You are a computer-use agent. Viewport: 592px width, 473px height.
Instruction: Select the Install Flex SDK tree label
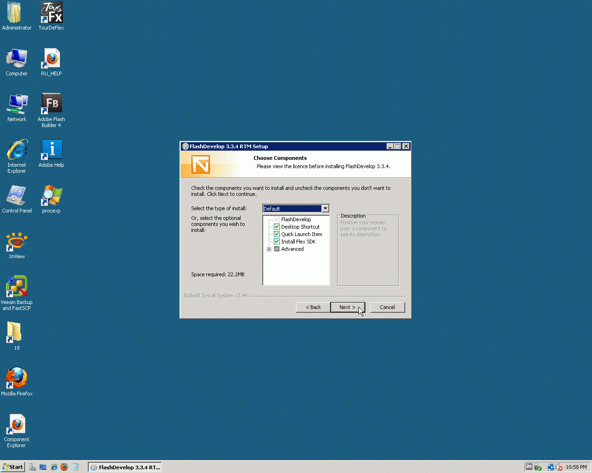tap(298, 242)
